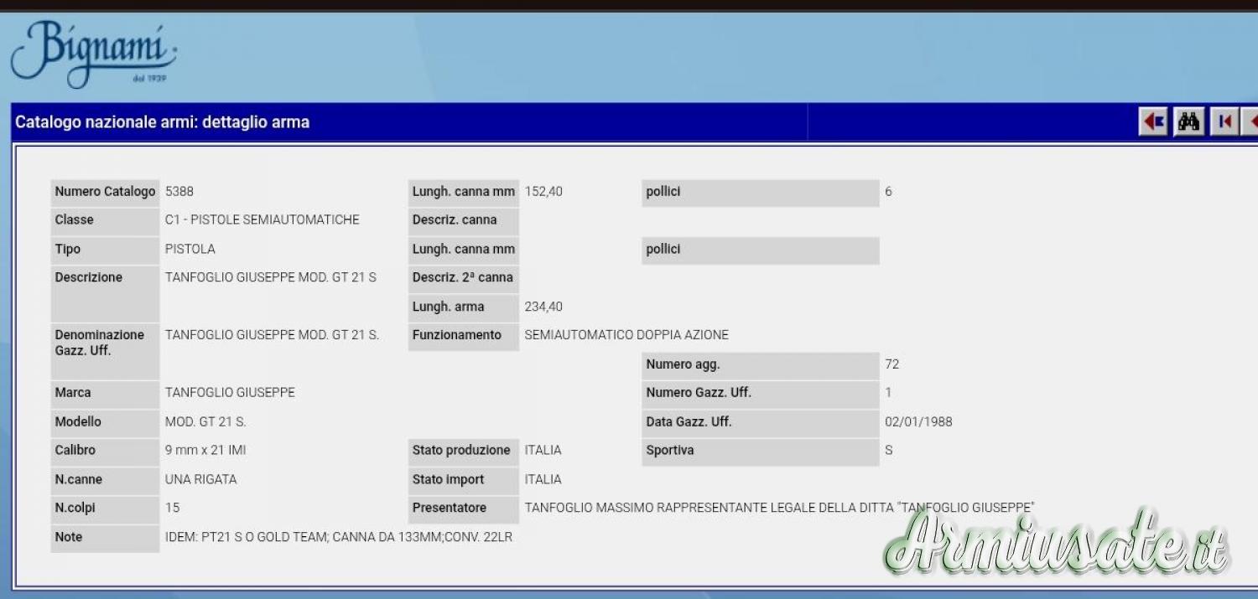1258x599 pixels.
Task: Click the 'Stato produzione' field label
Action: coord(461,451)
